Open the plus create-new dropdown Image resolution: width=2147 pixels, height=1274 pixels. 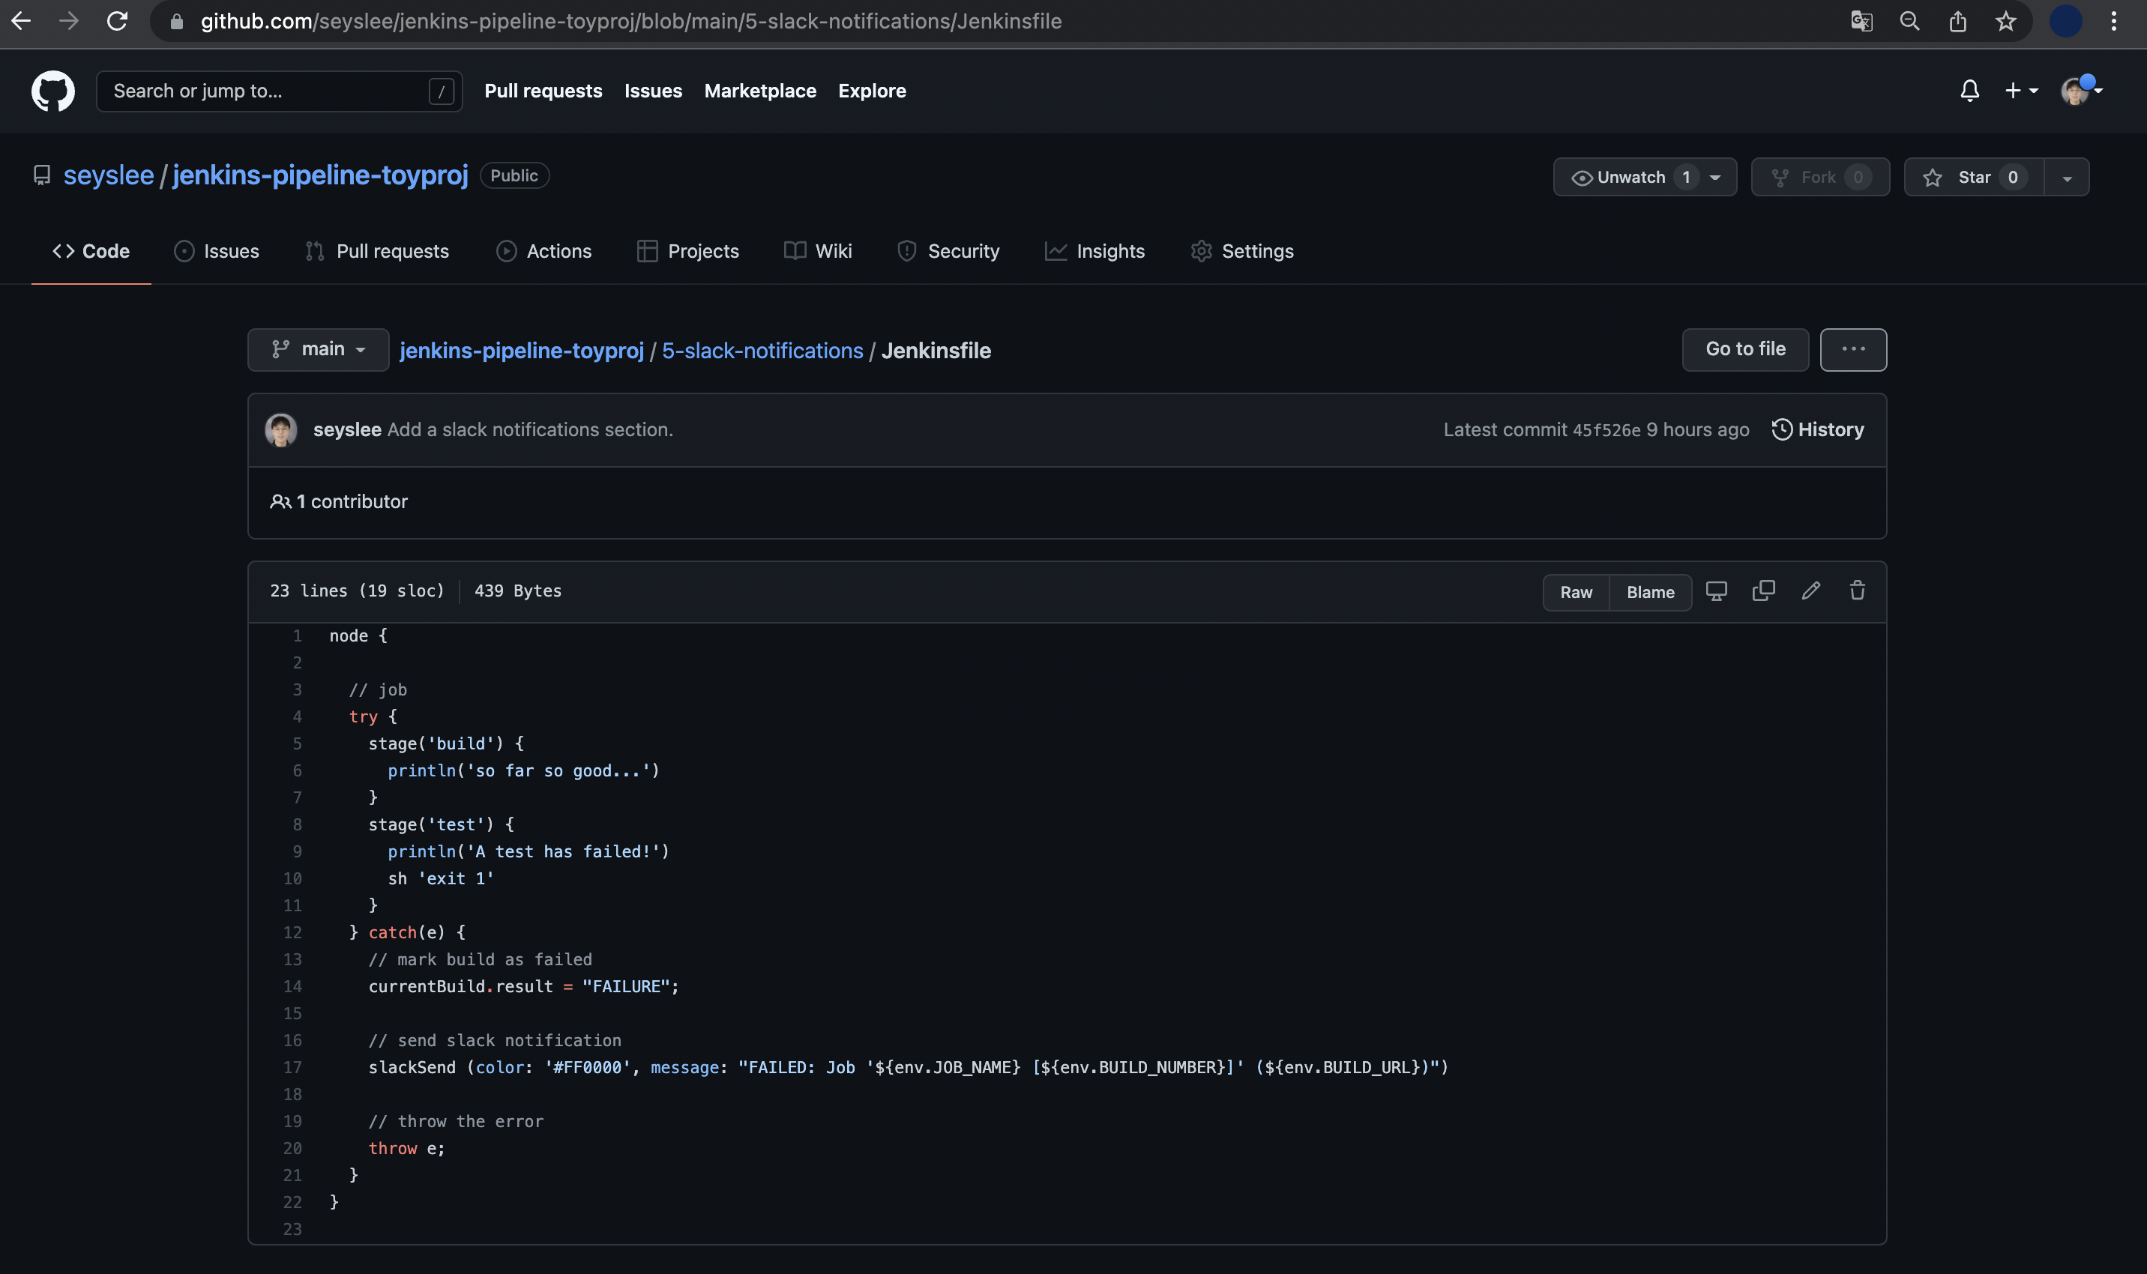2020,91
